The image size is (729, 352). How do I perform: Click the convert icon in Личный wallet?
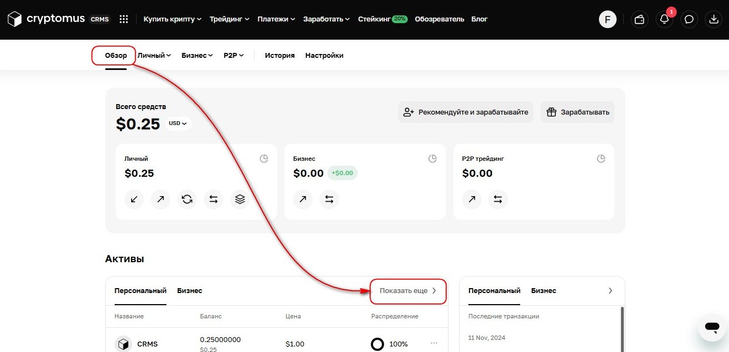(187, 199)
